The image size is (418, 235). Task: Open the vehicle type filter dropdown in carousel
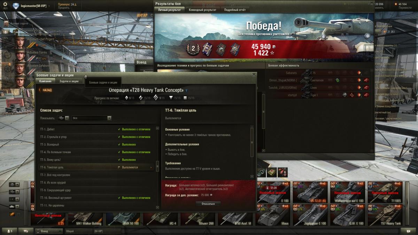click(14, 192)
